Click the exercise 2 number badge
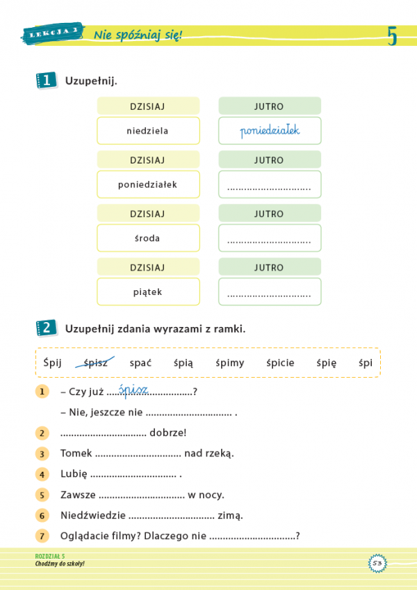Viewport: 417px width, 590px height. point(46,328)
